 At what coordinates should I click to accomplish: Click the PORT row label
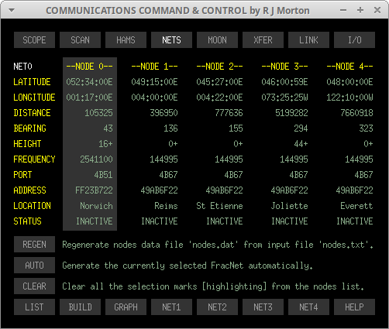coord(22,175)
